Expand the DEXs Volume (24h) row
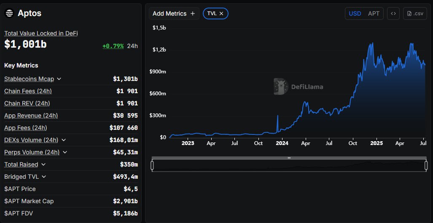The height and width of the screenshot is (223, 433). coord(64,140)
